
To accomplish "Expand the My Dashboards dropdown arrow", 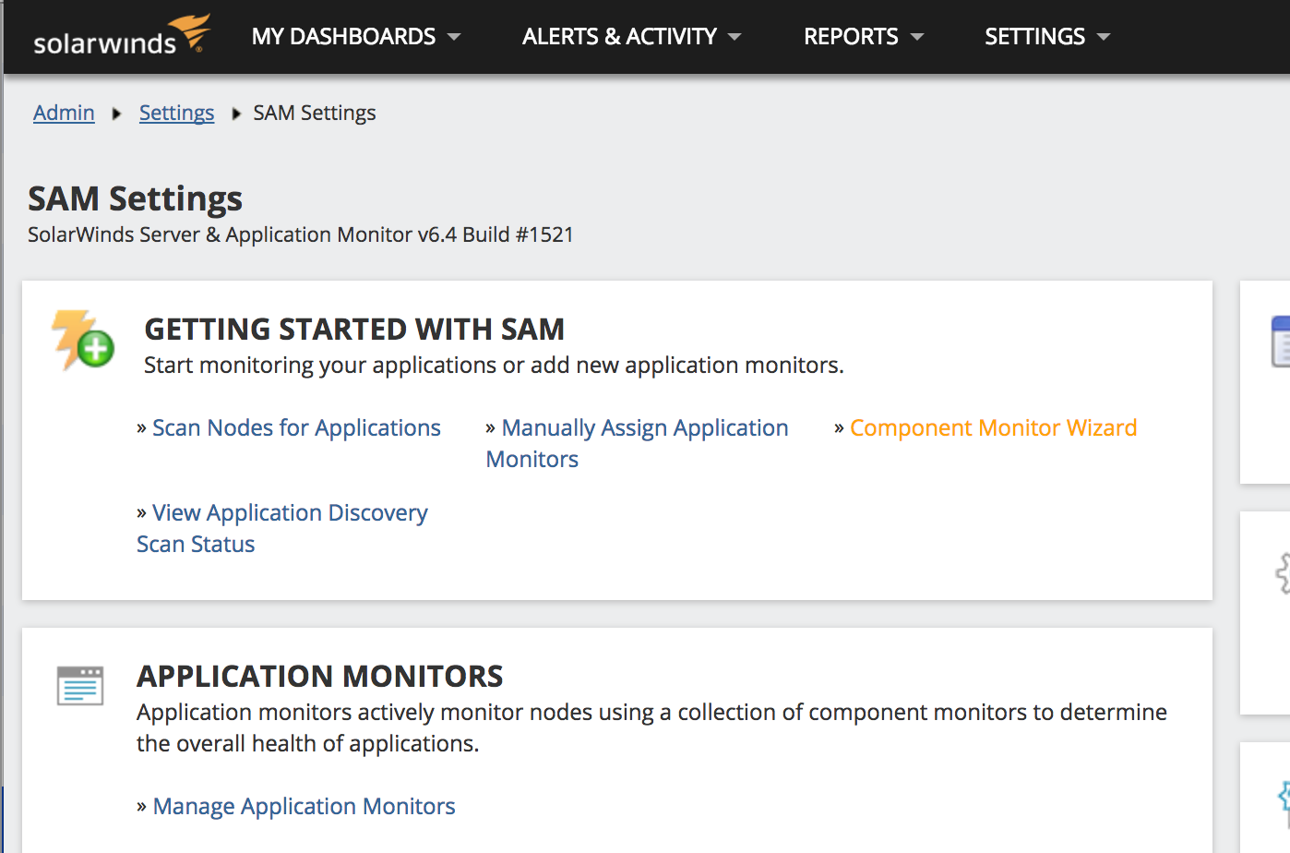I will pos(454,37).
